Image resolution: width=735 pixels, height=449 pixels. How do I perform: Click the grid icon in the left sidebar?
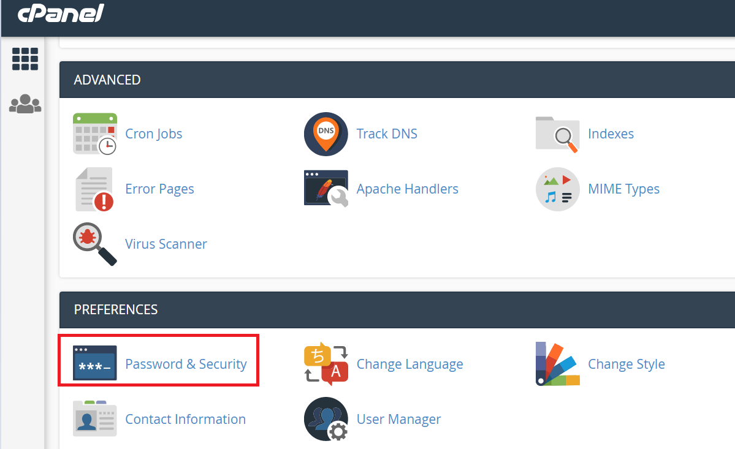(25, 59)
